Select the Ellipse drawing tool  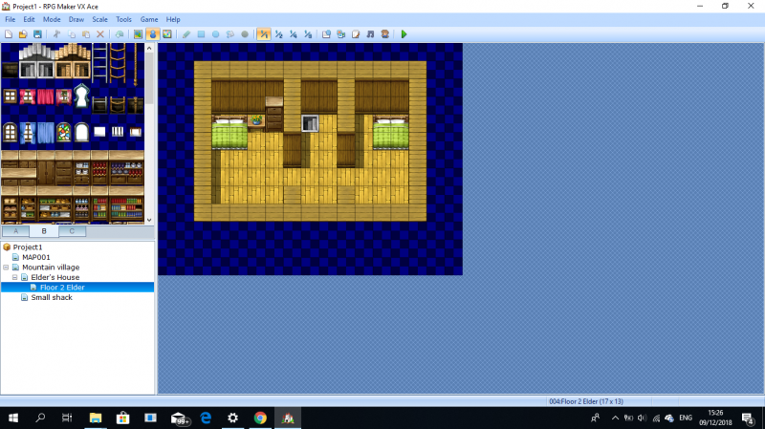(x=215, y=34)
